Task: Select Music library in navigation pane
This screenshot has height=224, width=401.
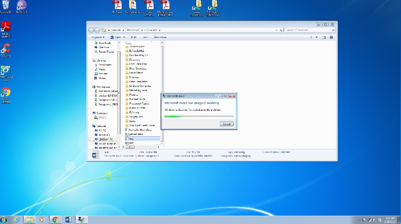Action: click(x=100, y=69)
